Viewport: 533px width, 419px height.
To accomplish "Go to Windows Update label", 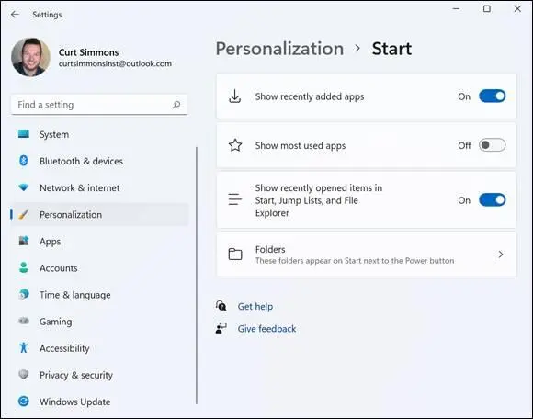I will (74, 402).
